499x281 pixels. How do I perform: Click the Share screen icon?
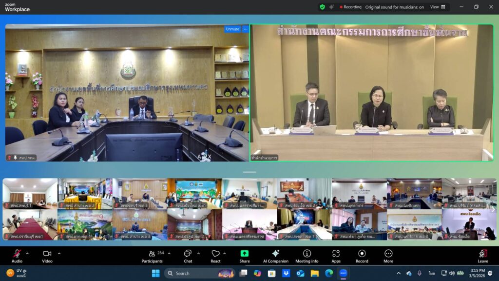[244, 256]
